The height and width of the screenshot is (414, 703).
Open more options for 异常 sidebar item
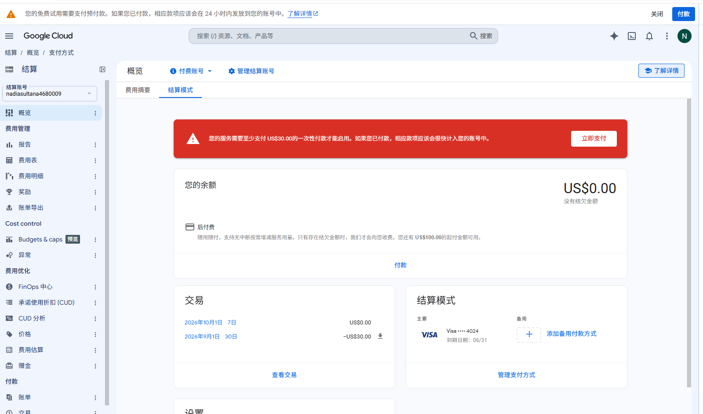point(95,256)
